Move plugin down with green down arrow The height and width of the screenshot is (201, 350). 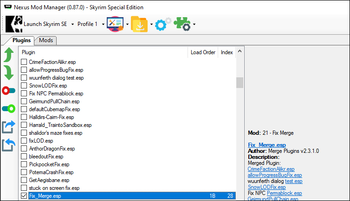(x=9, y=73)
